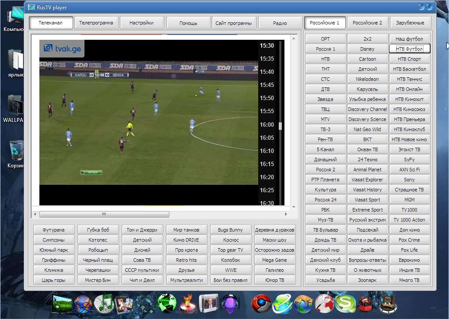The width and height of the screenshot is (449, 319).
Task: Select the Южный парк button
Action: 54,250
